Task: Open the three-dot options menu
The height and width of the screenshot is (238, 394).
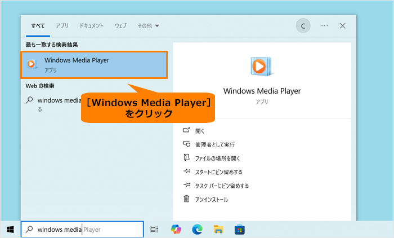Action: 324,26
